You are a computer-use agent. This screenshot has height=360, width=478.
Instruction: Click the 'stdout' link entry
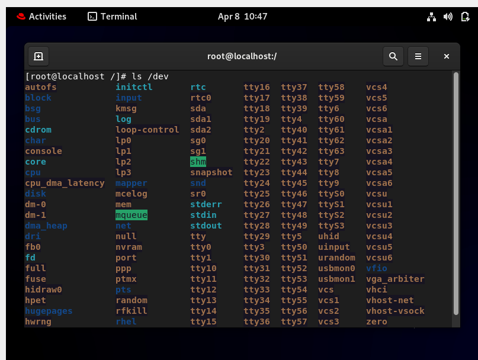click(x=206, y=226)
